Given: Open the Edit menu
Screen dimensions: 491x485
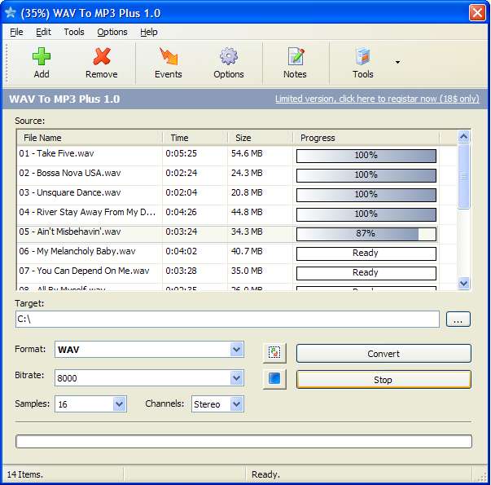Looking at the screenshot, I should (x=43, y=32).
